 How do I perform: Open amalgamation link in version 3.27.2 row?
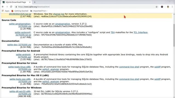63,24
